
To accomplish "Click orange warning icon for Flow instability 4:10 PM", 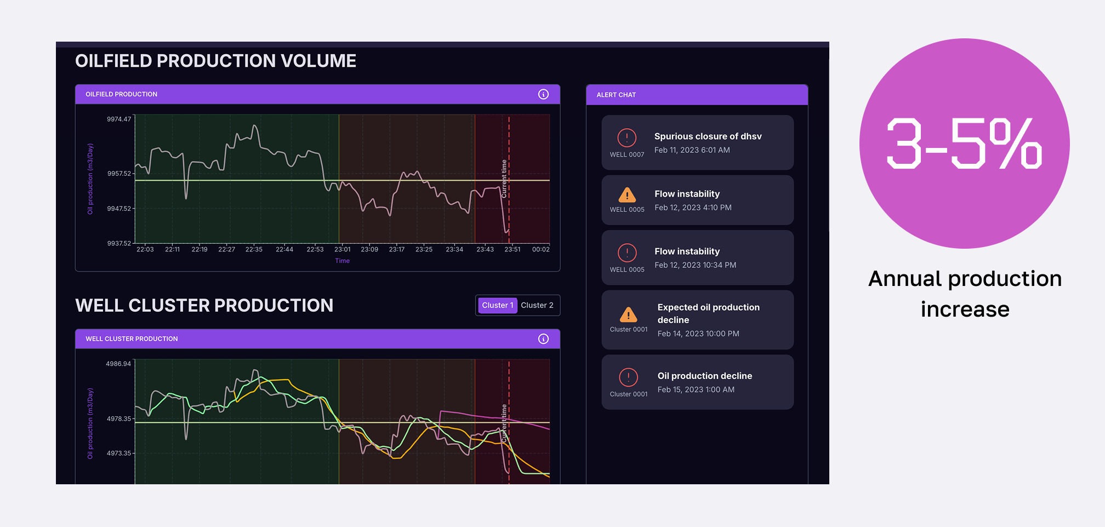I will (x=626, y=195).
